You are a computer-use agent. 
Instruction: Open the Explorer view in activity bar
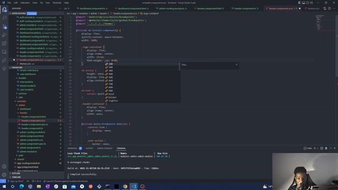pyautogui.click(x=4, y=9)
